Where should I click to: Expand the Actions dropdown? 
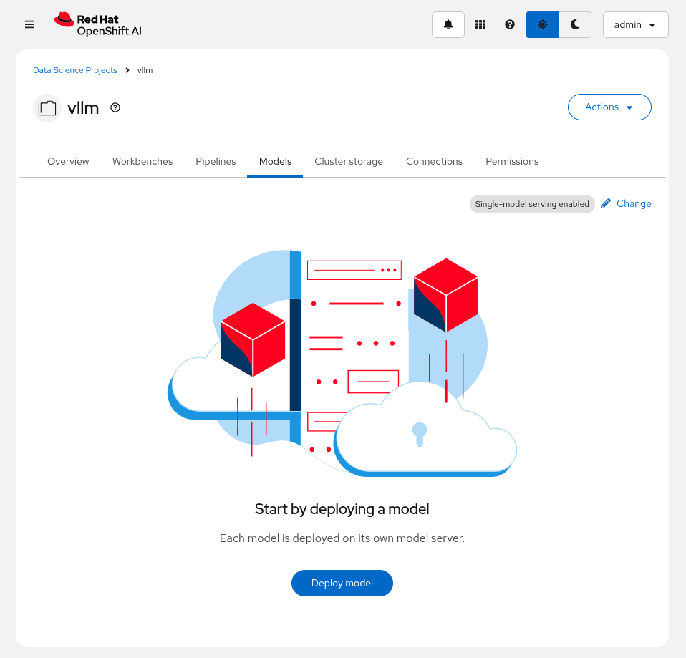[x=609, y=107]
